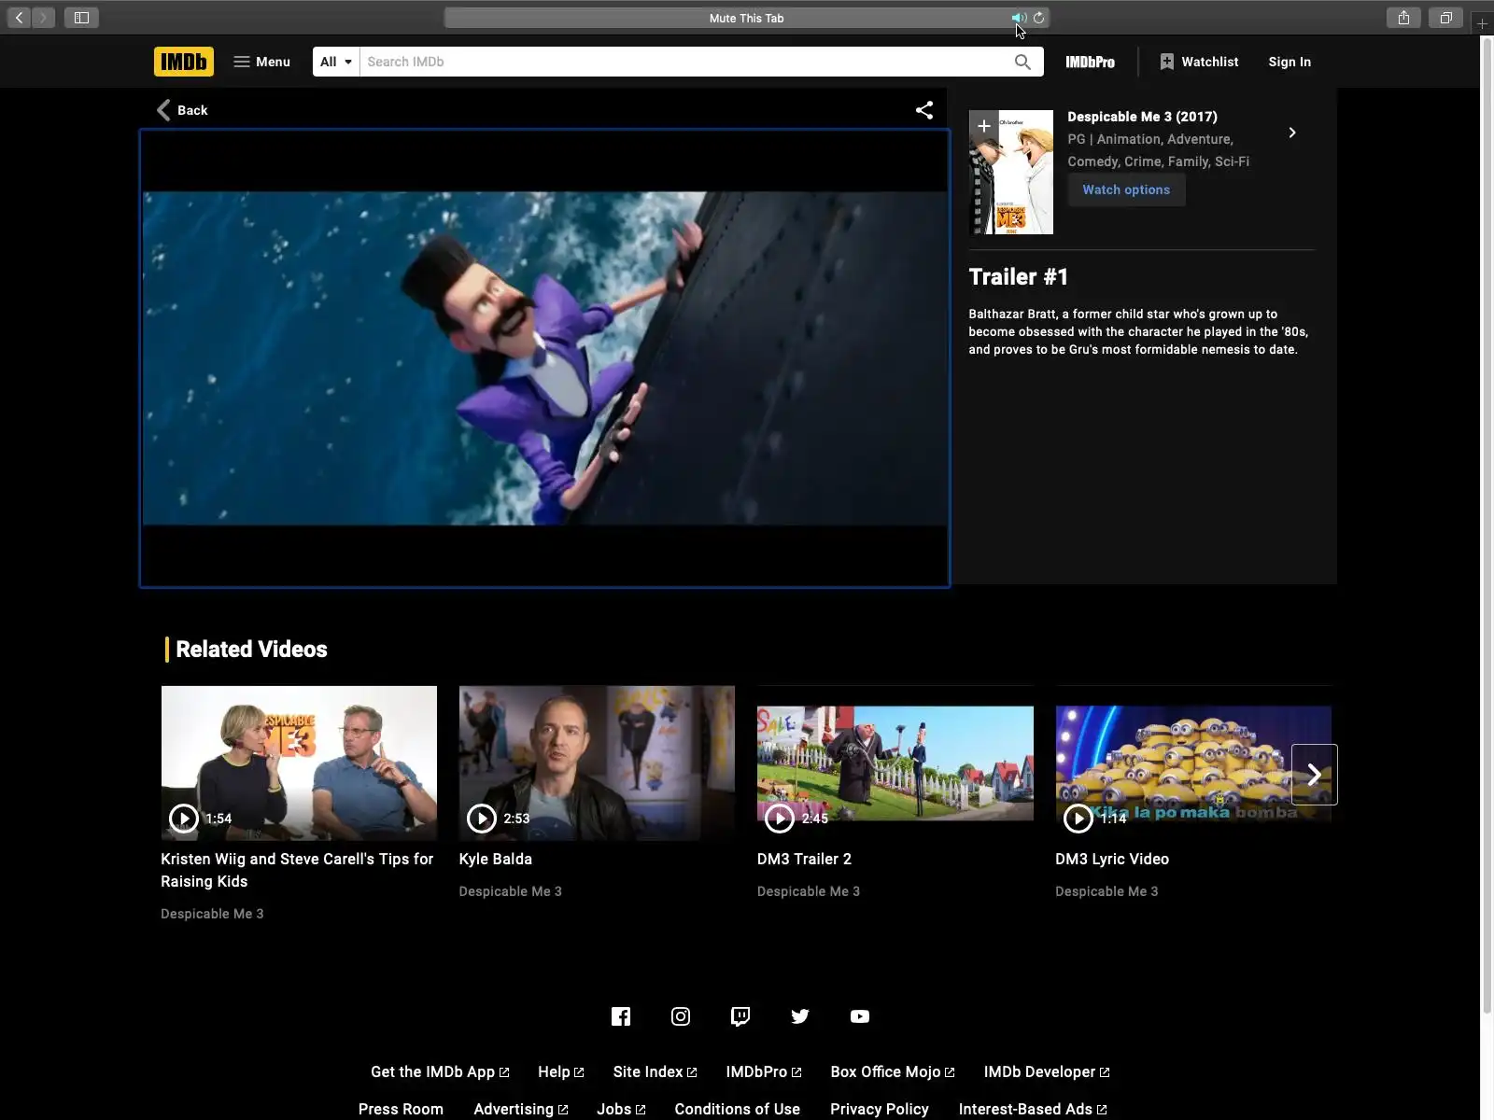Focus the Search IMDb field
This screenshot has height=1120, width=1494.
point(686,62)
